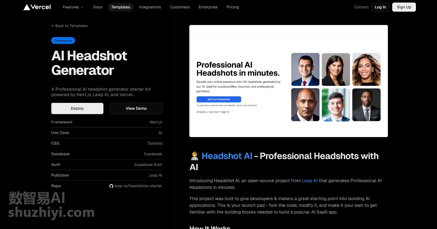Select the Templates navigation tab
Image resolution: width=437 pixels, height=229 pixels.
[121, 7]
